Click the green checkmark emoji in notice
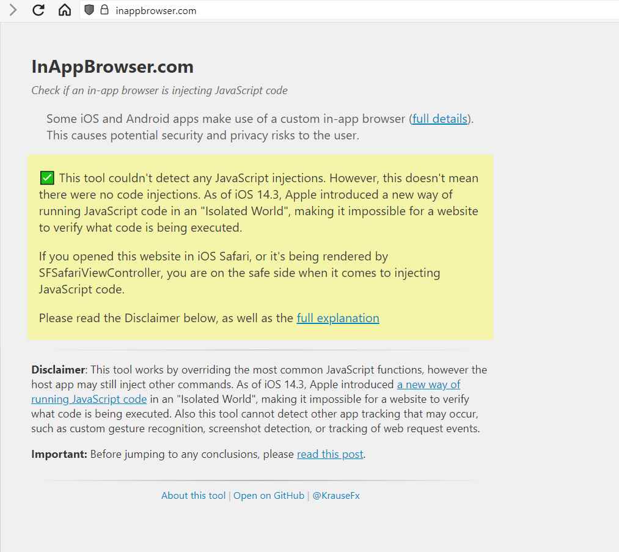Image resolution: width=619 pixels, height=552 pixels. pos(46,178)
